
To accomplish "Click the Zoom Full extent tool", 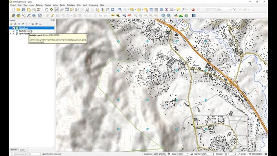I will coord(67,10).
